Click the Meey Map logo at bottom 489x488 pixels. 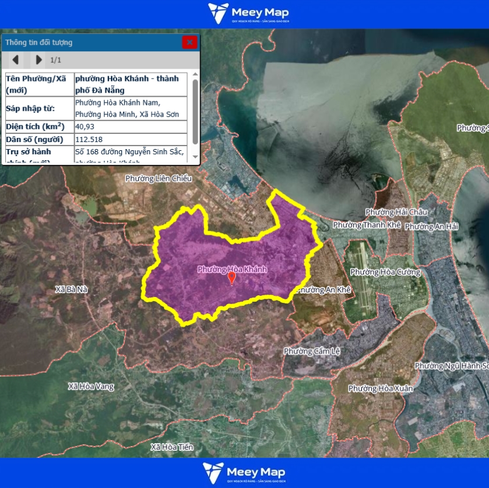pos(244,473)
